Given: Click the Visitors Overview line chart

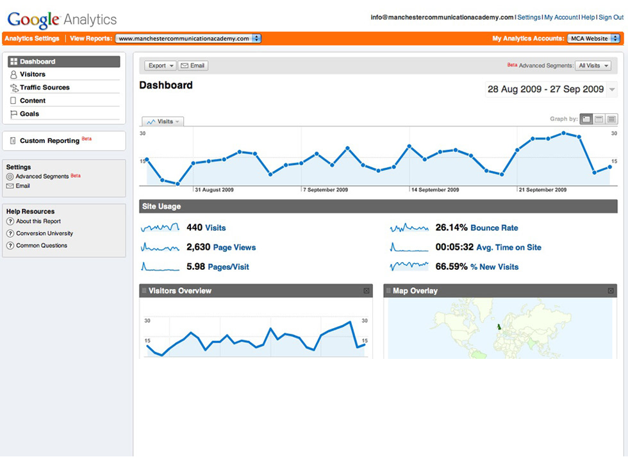Looking at the screenshot, I should tap(256, 337).
